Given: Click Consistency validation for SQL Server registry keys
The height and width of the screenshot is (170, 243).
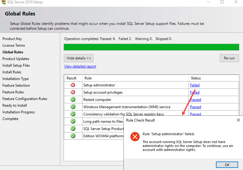Looking at the screenshot, I should pyautogui.click(x=123, y=114).
